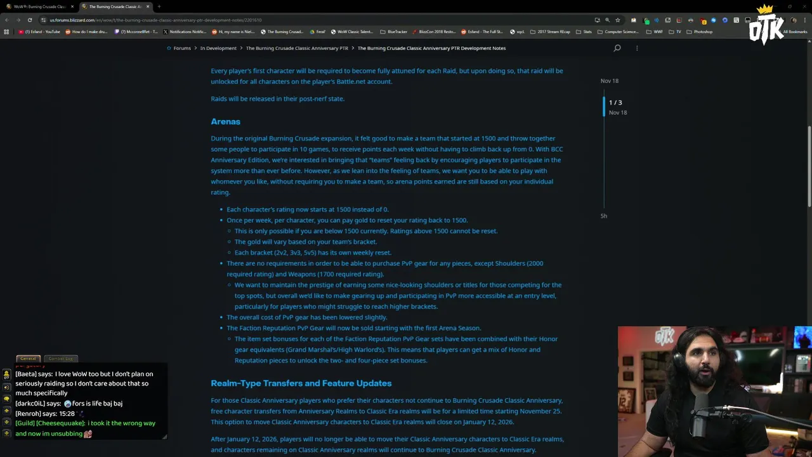Click the Realm-Type Transfers and Feature Updates heading

(x=301, y=383)
